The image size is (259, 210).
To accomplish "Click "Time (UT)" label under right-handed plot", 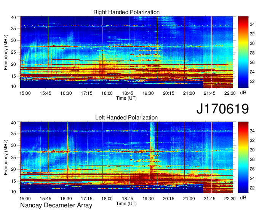I will [126, 98].
